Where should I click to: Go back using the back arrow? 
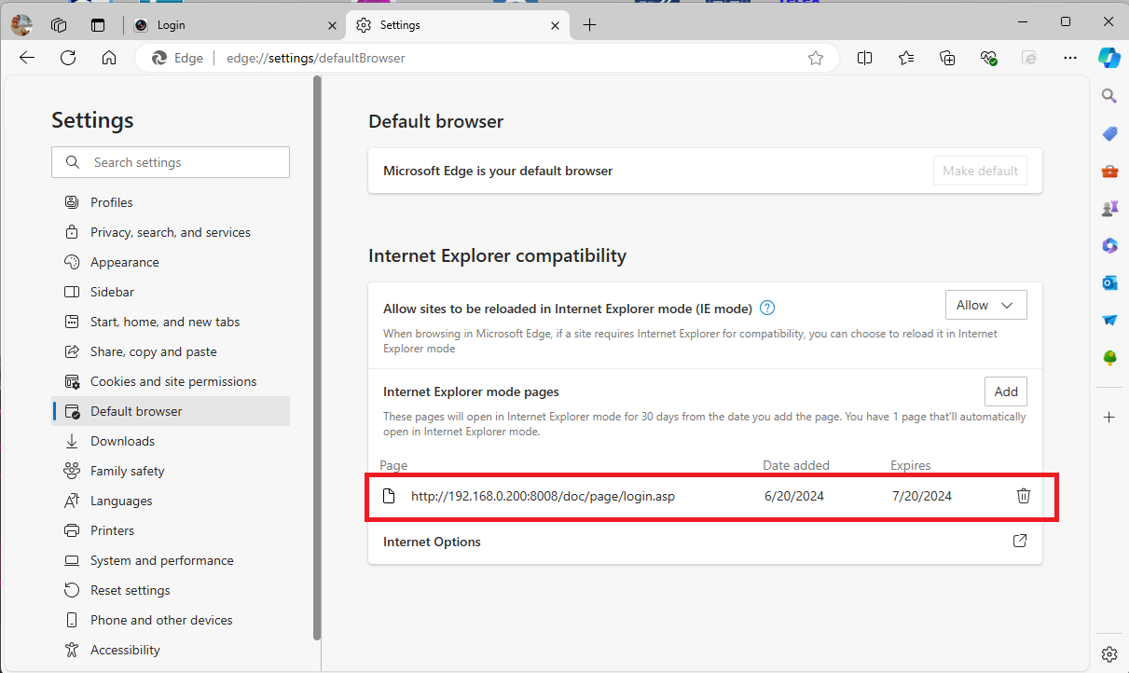pos(27,58)
